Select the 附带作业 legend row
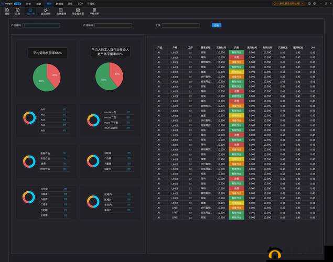333x262 pixels. coord(54,169)
